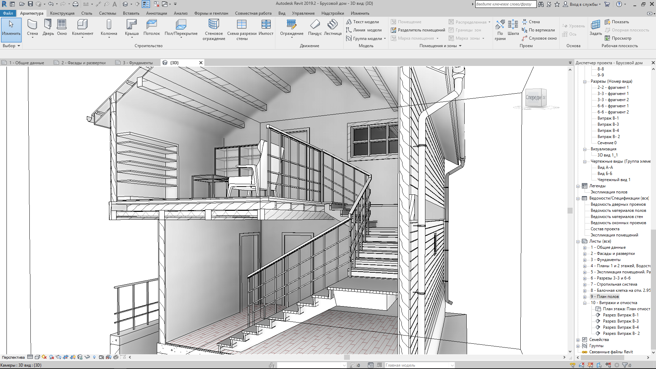
Task: Click the ViewCube Спереди face
Action: pyautogui.click(x=534, y=98)
